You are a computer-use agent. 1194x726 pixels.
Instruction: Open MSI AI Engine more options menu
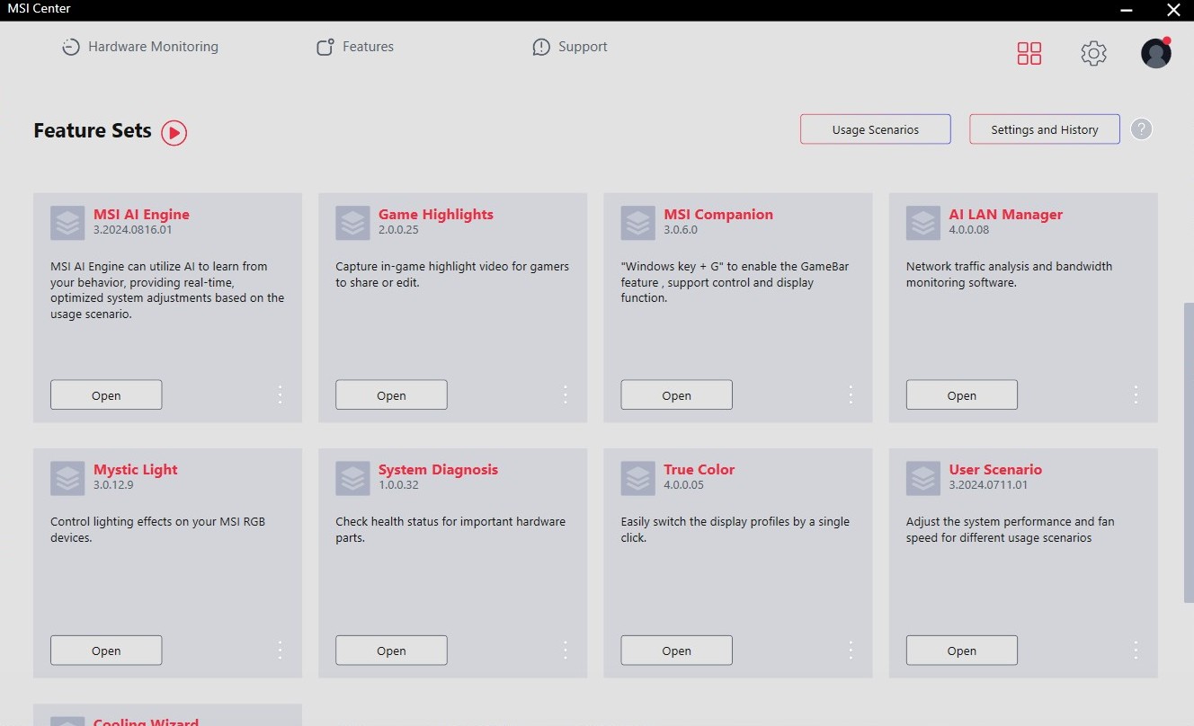(280, 394)
